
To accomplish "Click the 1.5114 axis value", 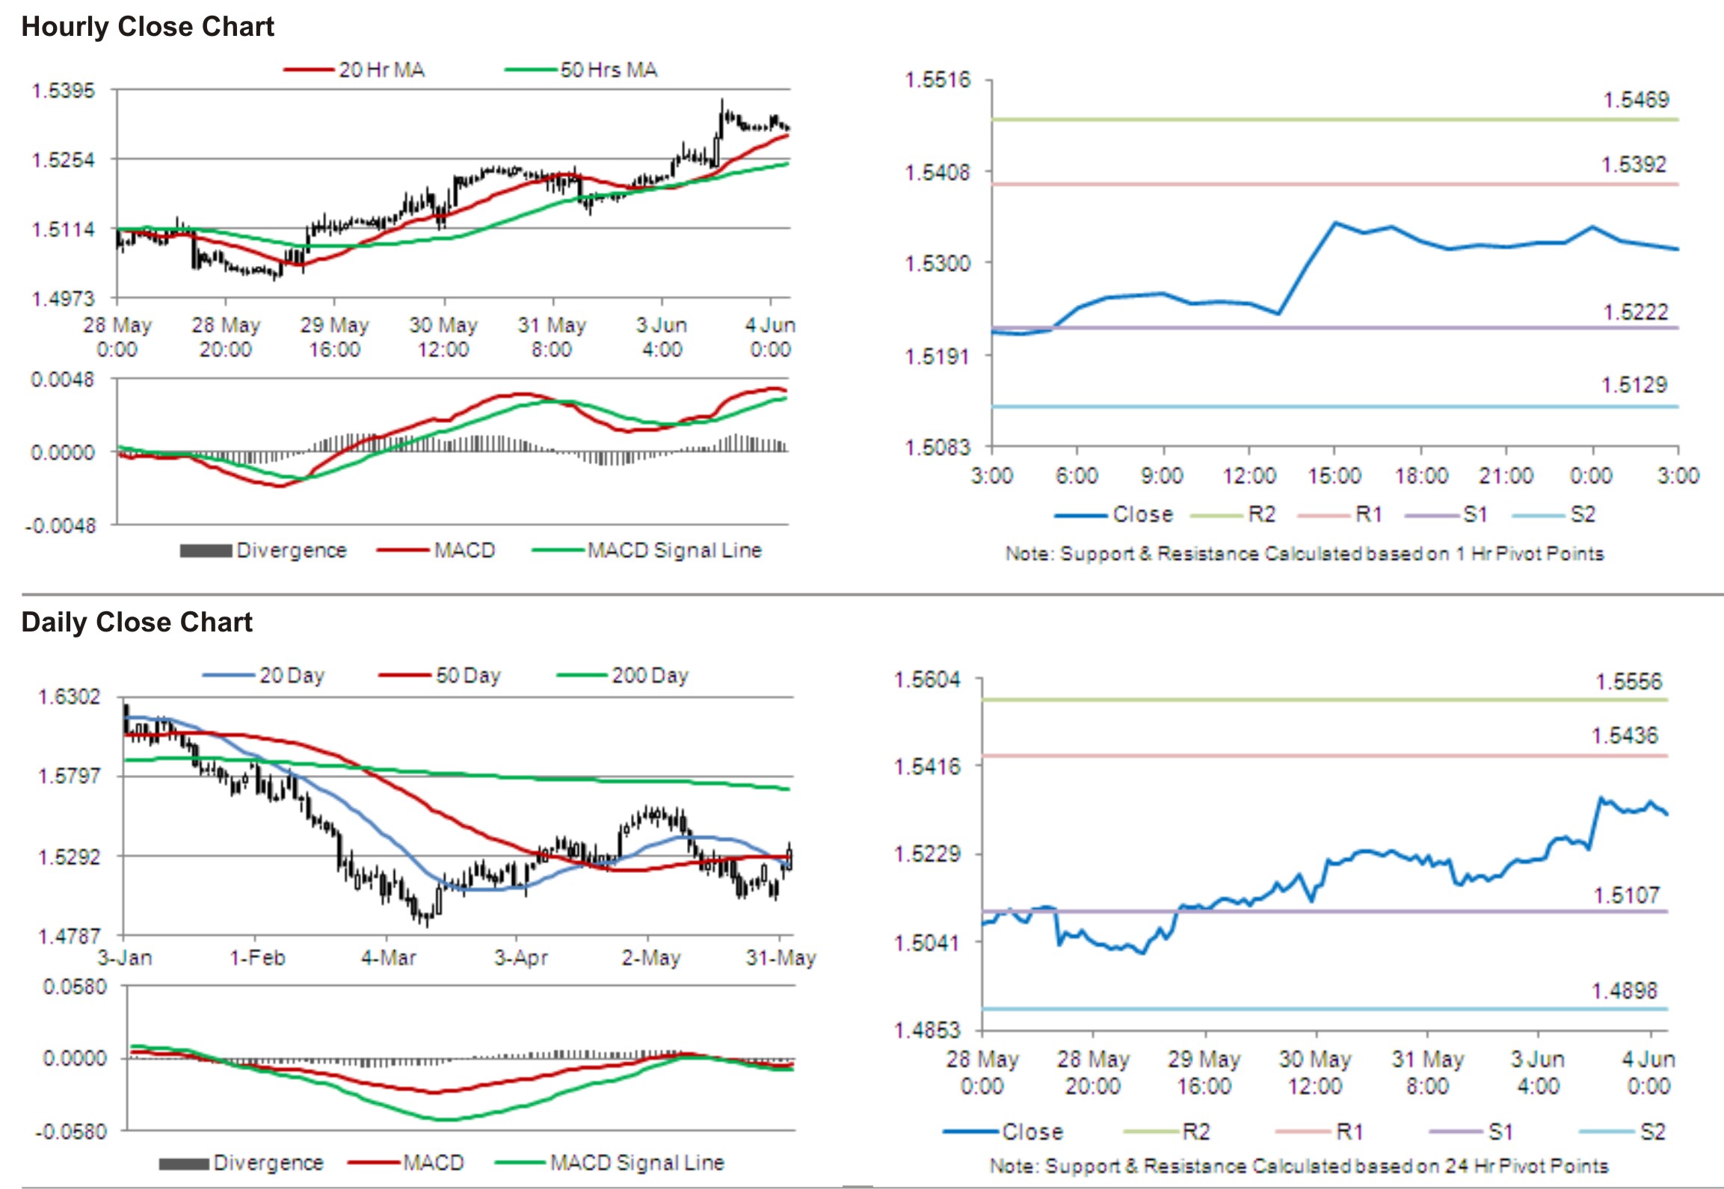I will (x=64, y=229).
